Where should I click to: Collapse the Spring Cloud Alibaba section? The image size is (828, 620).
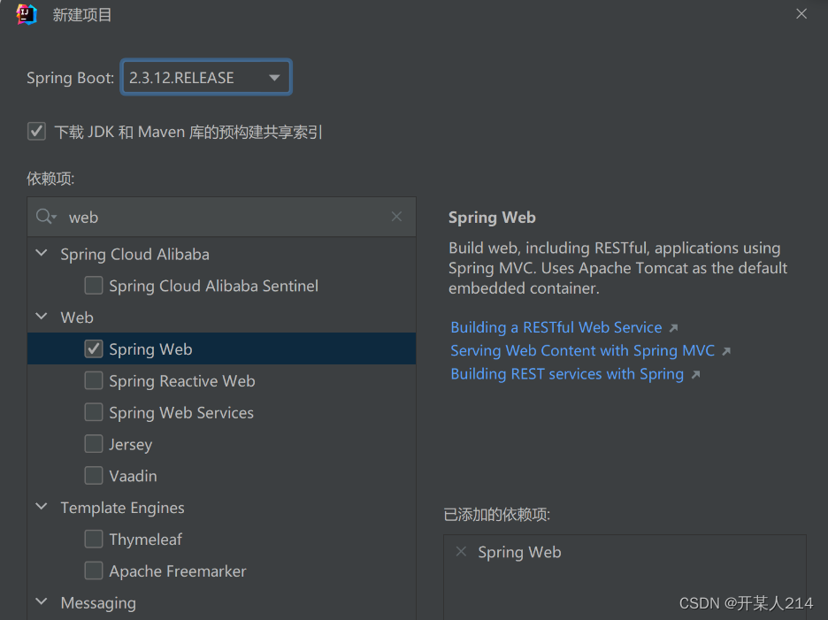click(41, 254)
